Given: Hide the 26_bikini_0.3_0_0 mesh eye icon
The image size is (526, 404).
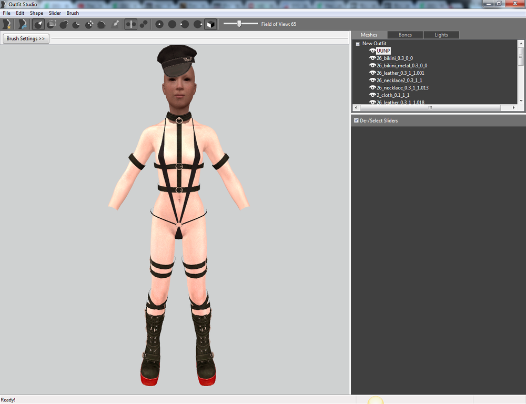Looking at the screenshot, I should point(372,58).
